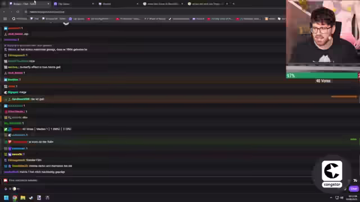
Task: Open the Clip Queue bookmark
Action: point(76,19)
